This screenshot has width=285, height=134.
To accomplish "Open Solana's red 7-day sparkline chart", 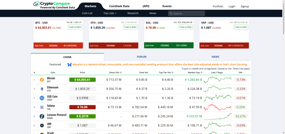I will (x=217, y=107).
